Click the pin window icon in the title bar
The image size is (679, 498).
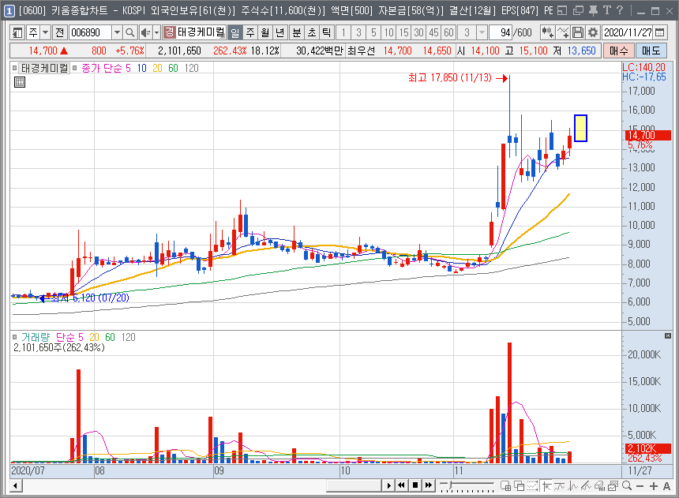[x=593, y=10]
